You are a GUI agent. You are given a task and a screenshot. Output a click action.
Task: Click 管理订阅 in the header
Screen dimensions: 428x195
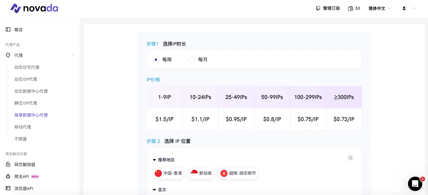tap(328, 8)
